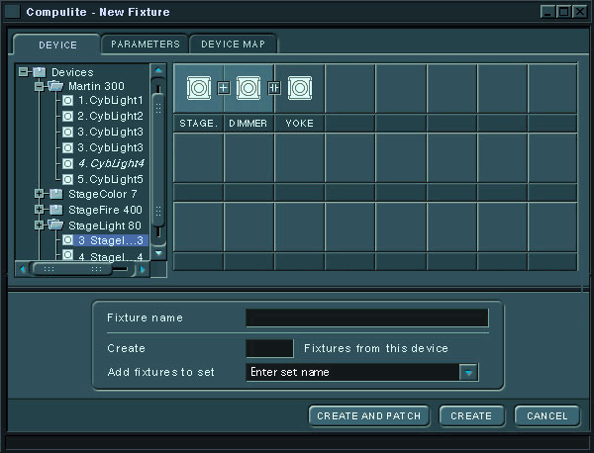Screen dimensions: 594x453
Task: Expand the StageColor 7 folder
Action: (40, 194)
